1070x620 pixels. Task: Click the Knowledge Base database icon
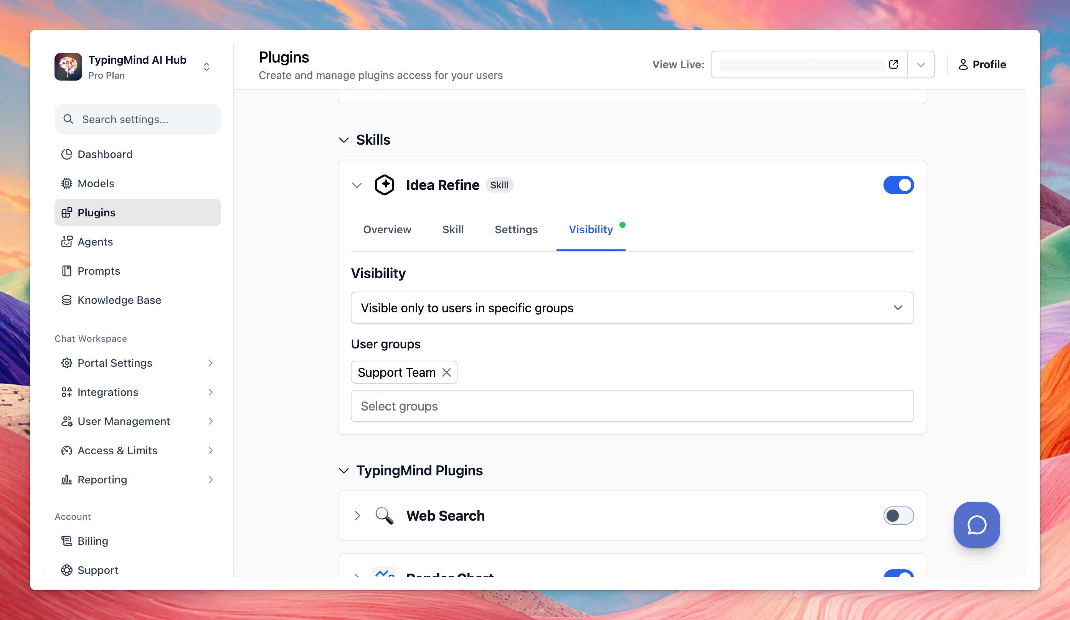pyautogui.click(x=67, y=300)
